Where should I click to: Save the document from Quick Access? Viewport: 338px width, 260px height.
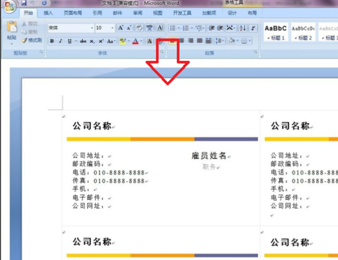coord(24,3)
